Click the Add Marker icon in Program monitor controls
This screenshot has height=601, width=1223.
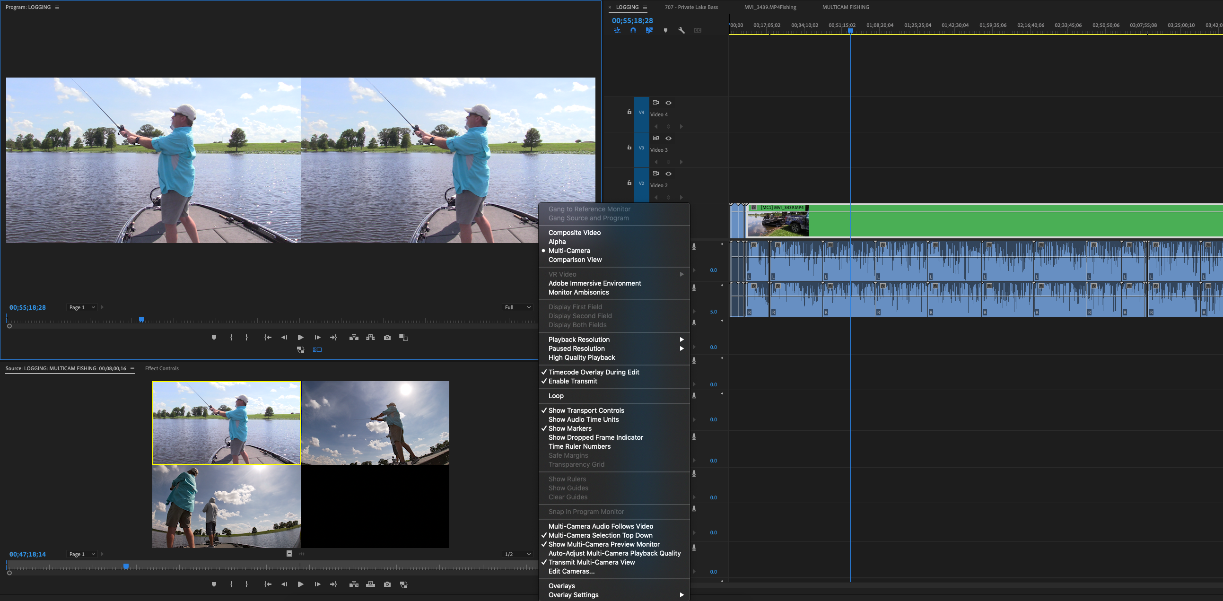pyautogui.click(x=214, y=338)
